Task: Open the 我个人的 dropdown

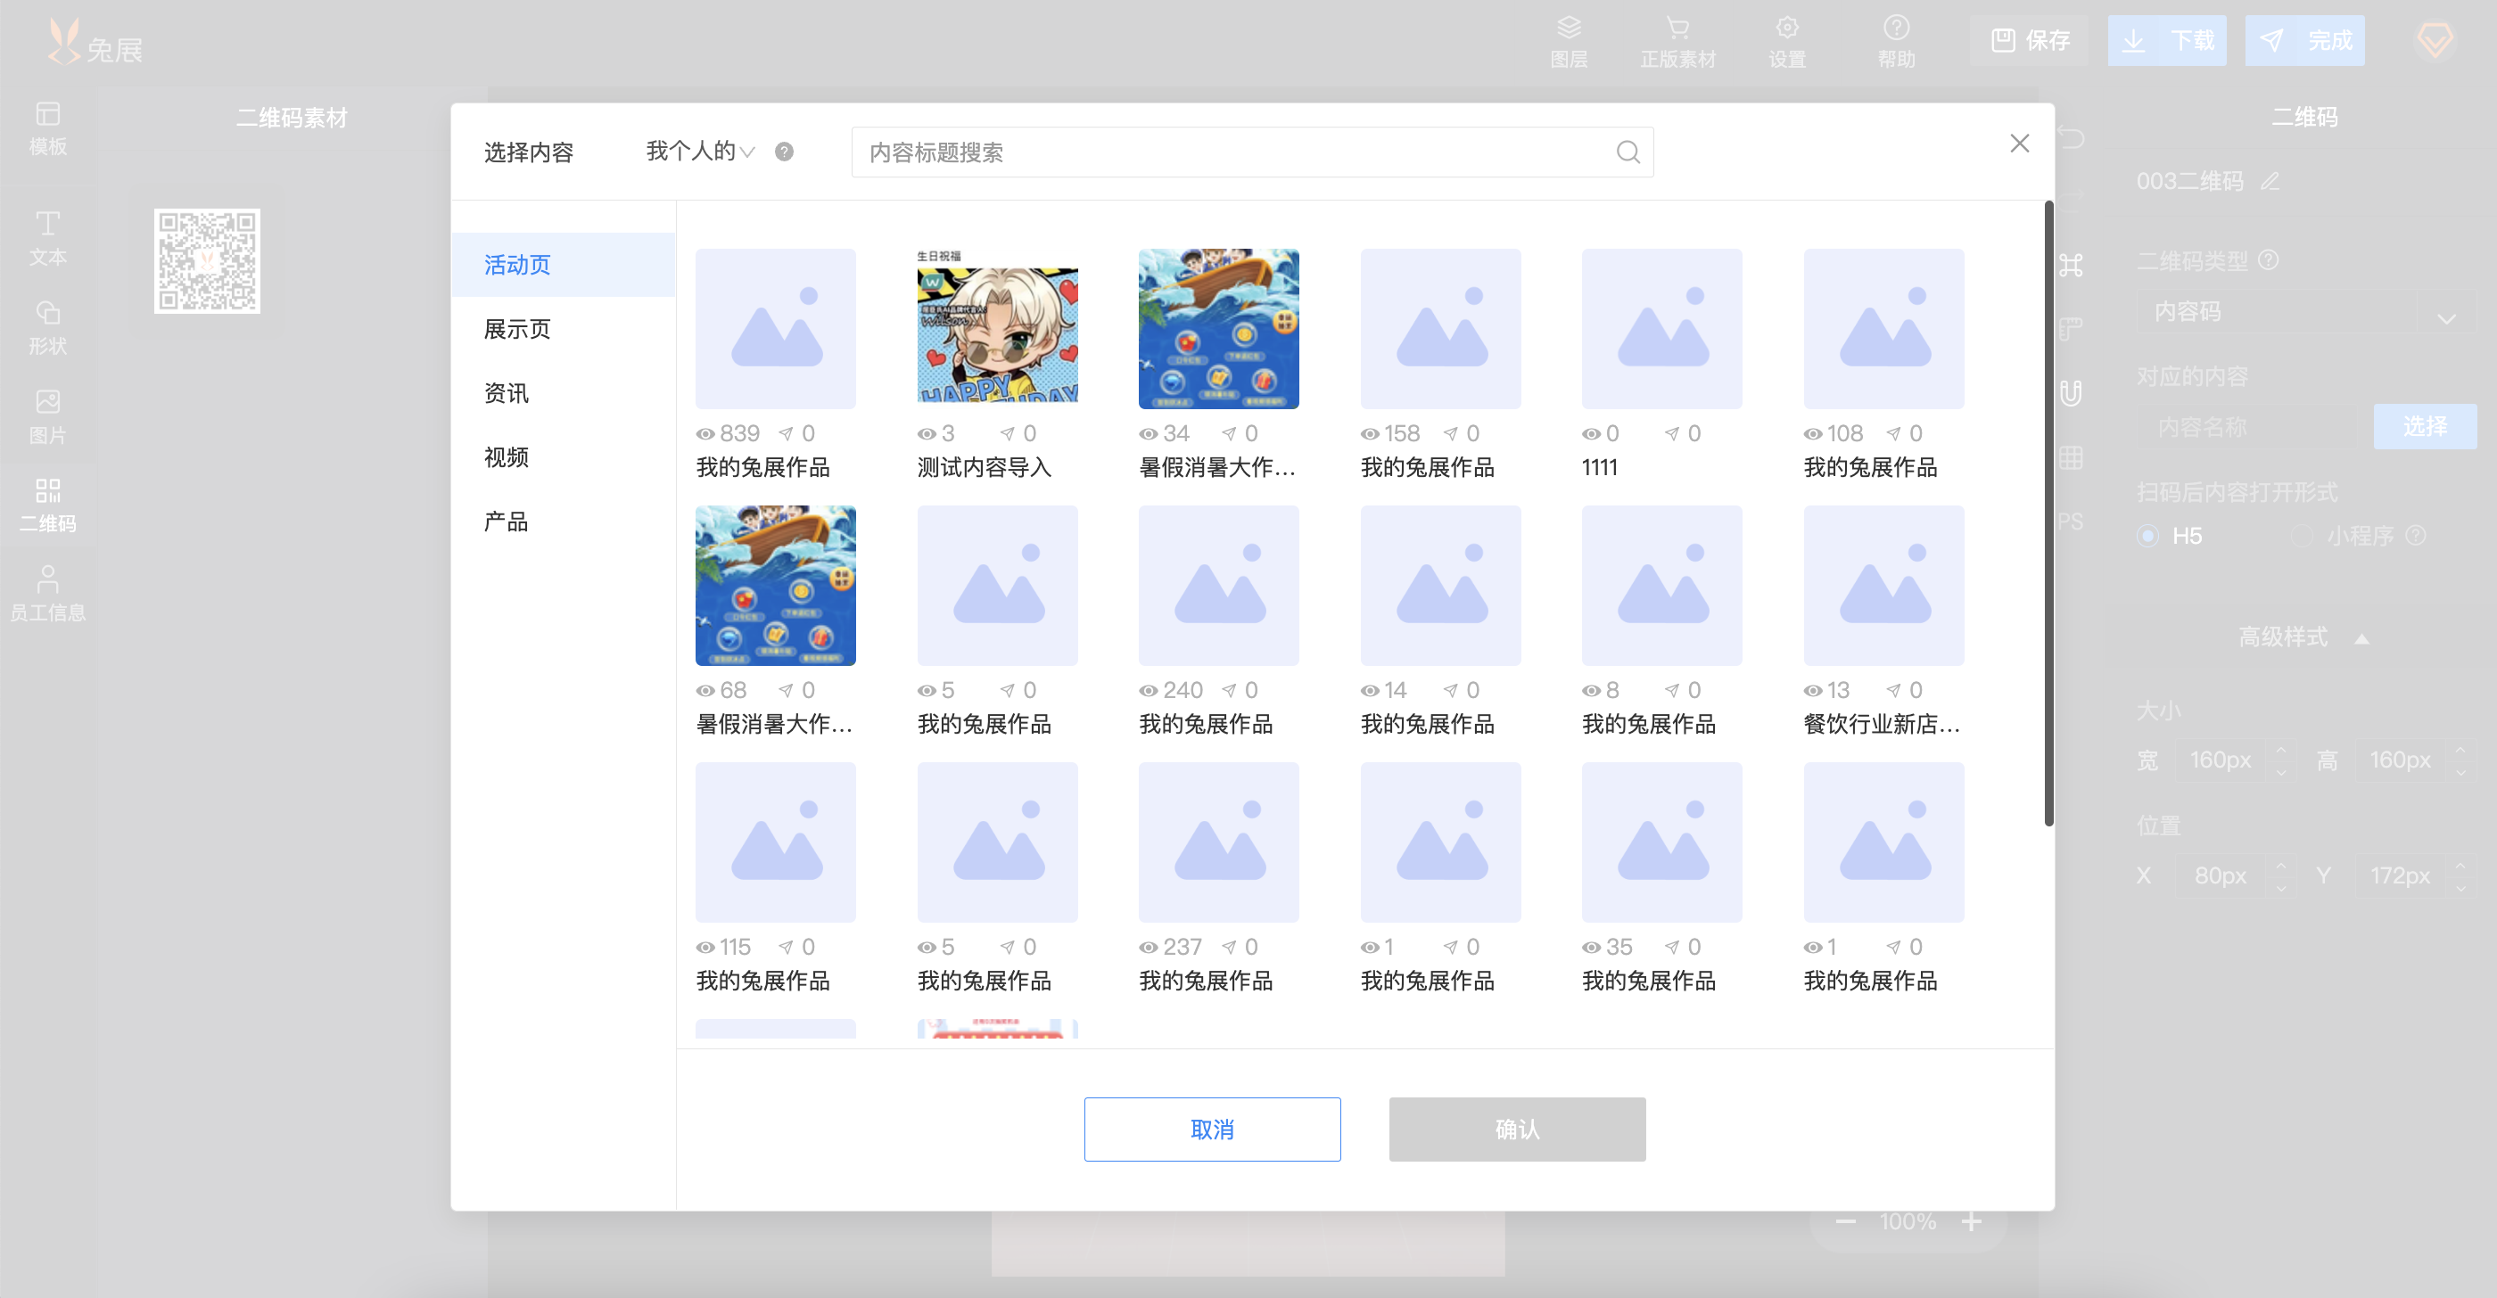Action: 699,152
